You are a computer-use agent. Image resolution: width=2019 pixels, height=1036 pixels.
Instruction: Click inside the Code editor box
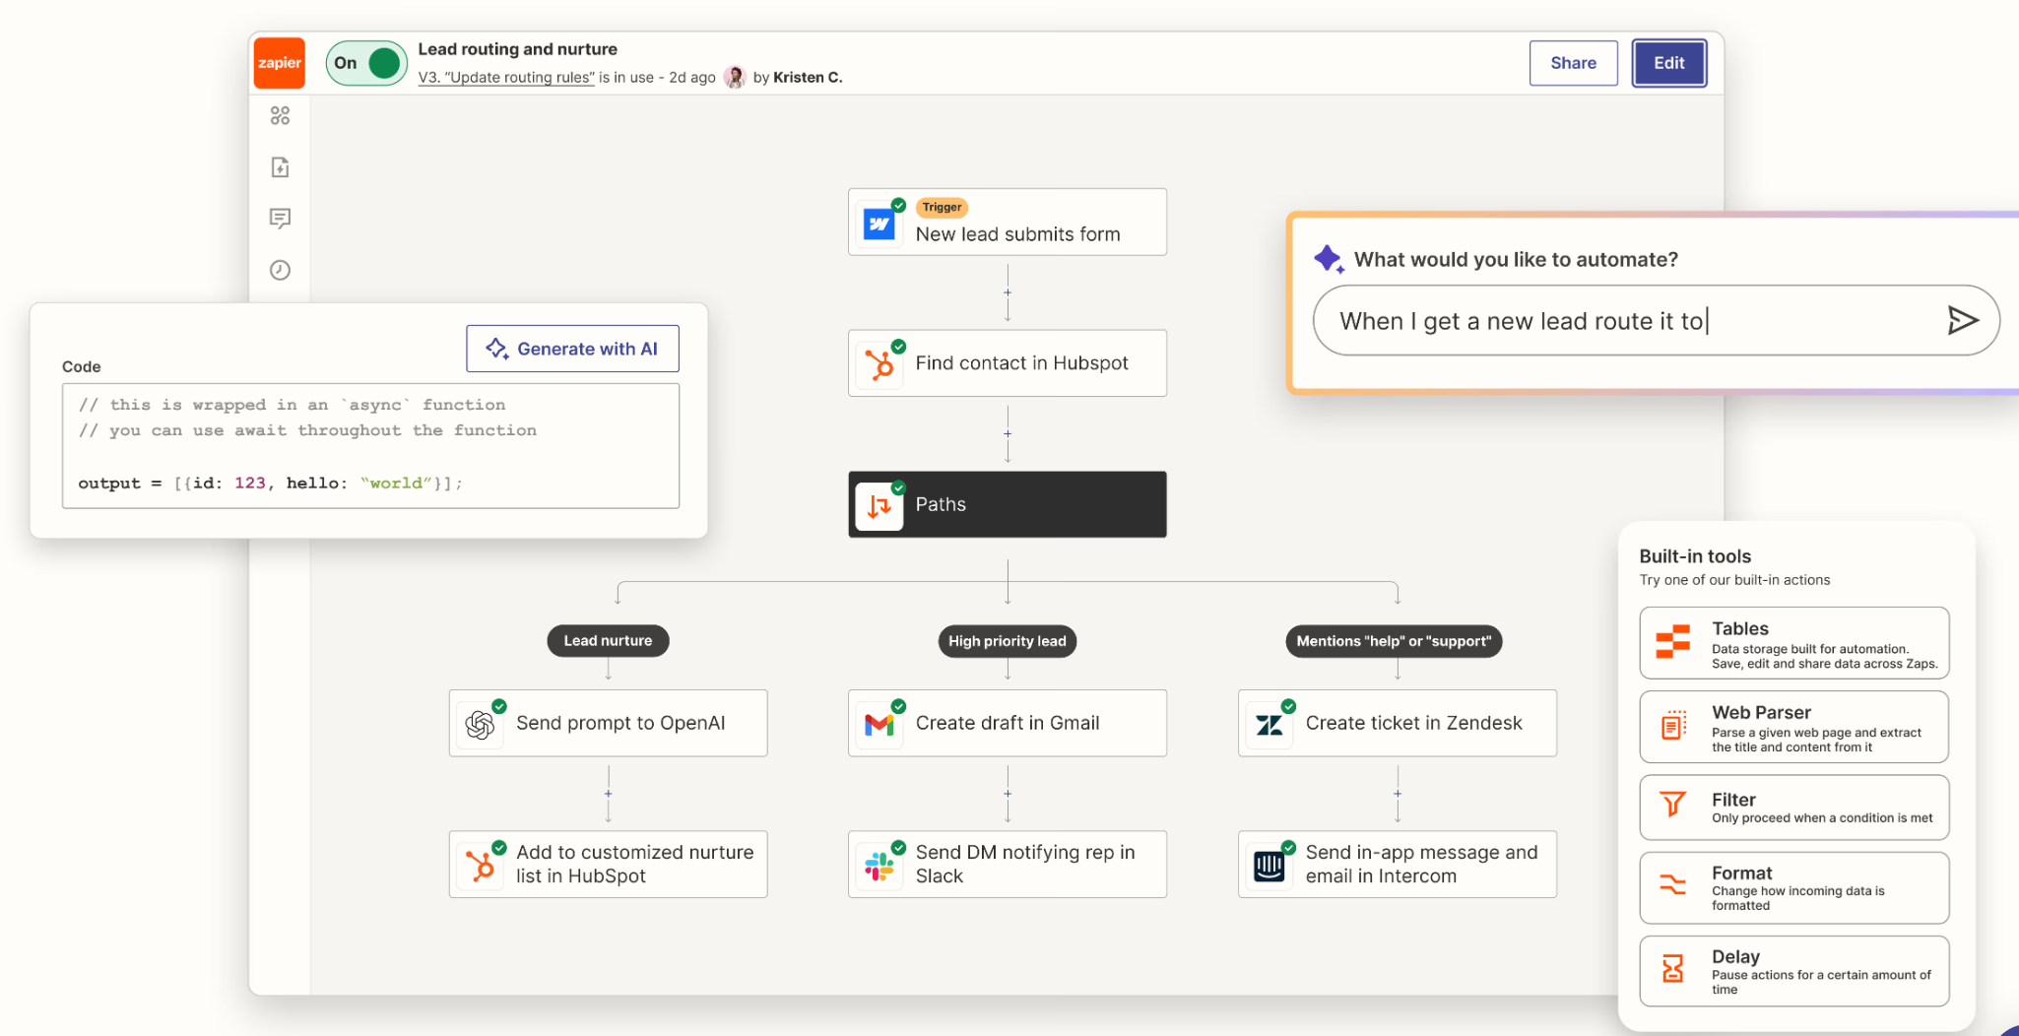pyautogui.click(x=370, y=445)
